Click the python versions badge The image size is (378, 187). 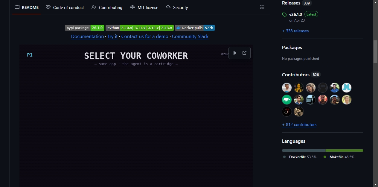click(140, 28)
